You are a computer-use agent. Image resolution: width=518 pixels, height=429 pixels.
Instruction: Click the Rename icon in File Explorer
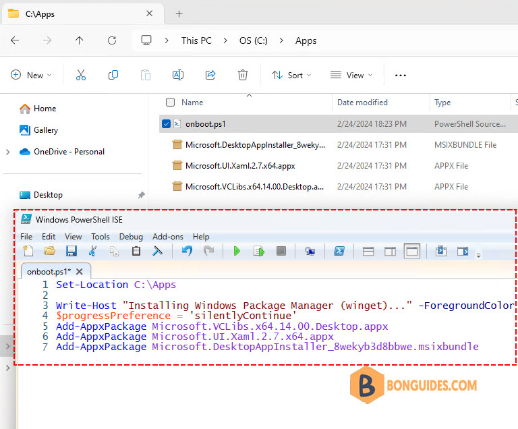click(x=178, y=75)
